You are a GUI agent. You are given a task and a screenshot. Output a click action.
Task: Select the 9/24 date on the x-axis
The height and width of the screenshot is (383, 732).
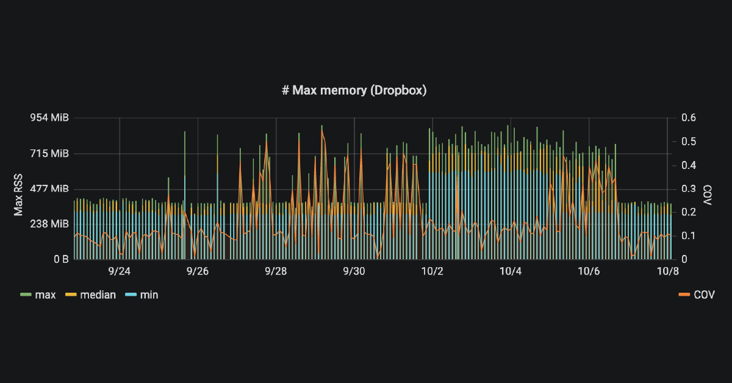(x=120, y=271)
